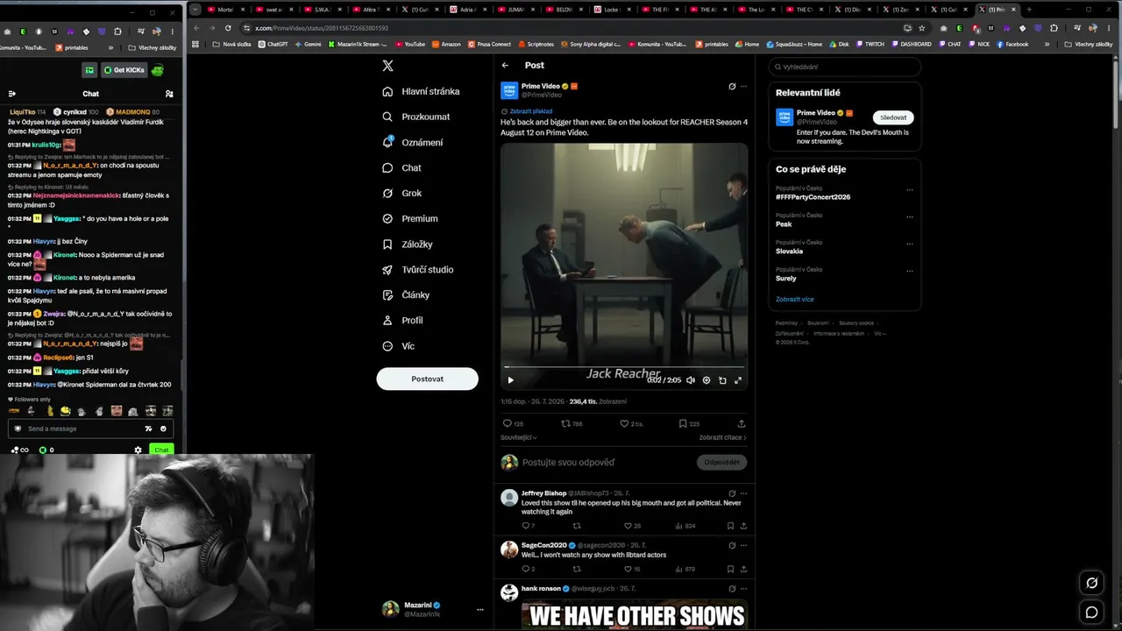Bookmark the Prime Video post

click(689, 423)
